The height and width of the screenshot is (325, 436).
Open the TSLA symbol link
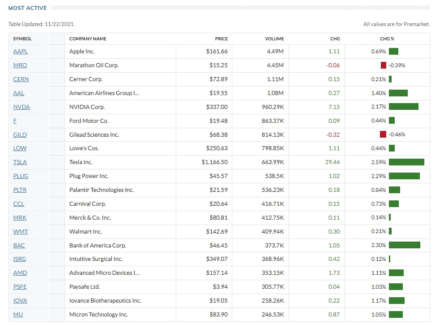[20, 162]
